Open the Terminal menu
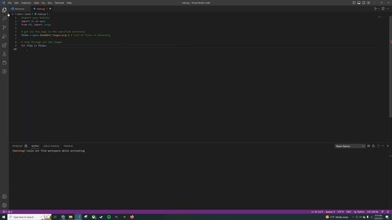Screen dimensions: 392x220 59,2
